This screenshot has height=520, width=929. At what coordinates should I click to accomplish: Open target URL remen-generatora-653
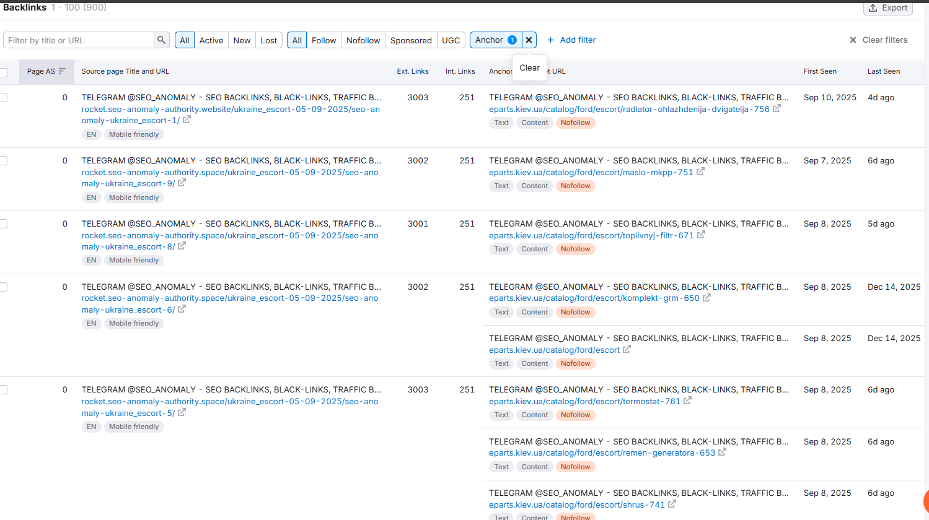click(x=602, y=453)
